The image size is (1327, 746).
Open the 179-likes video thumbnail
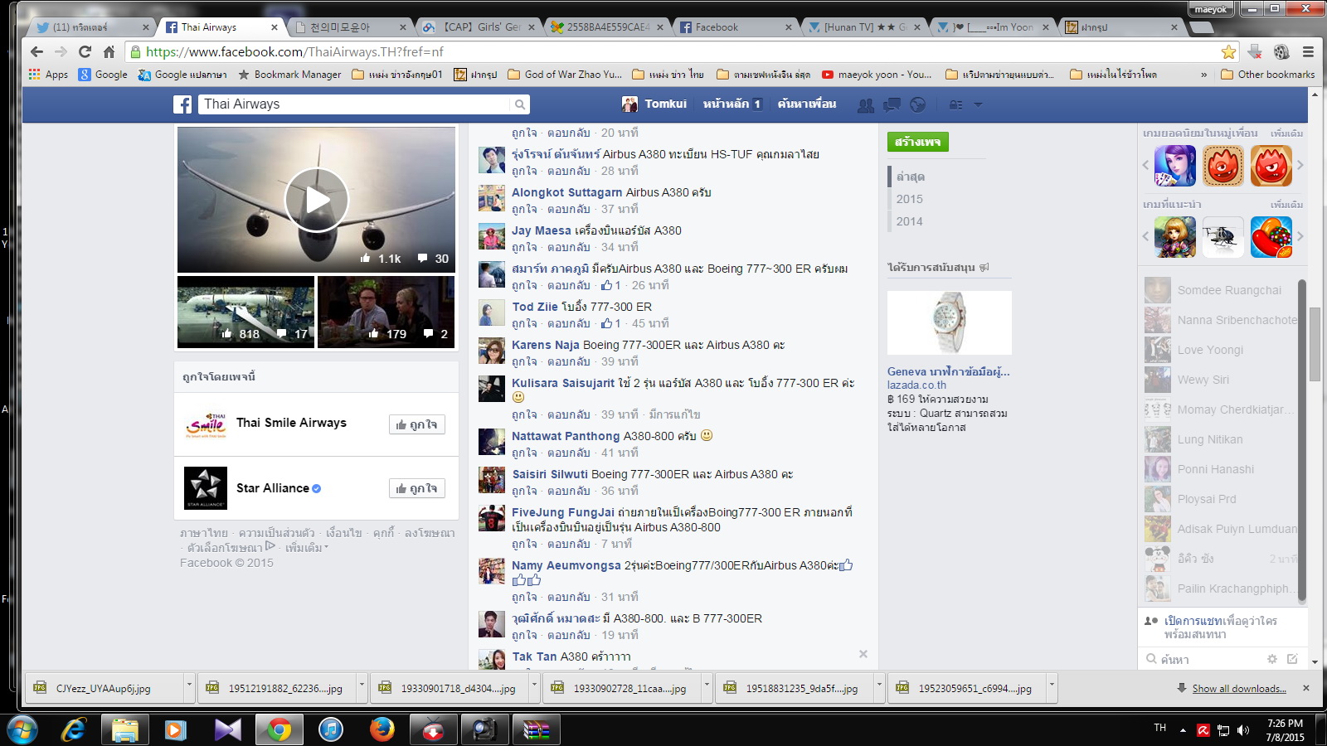click(x=386, y=312)
